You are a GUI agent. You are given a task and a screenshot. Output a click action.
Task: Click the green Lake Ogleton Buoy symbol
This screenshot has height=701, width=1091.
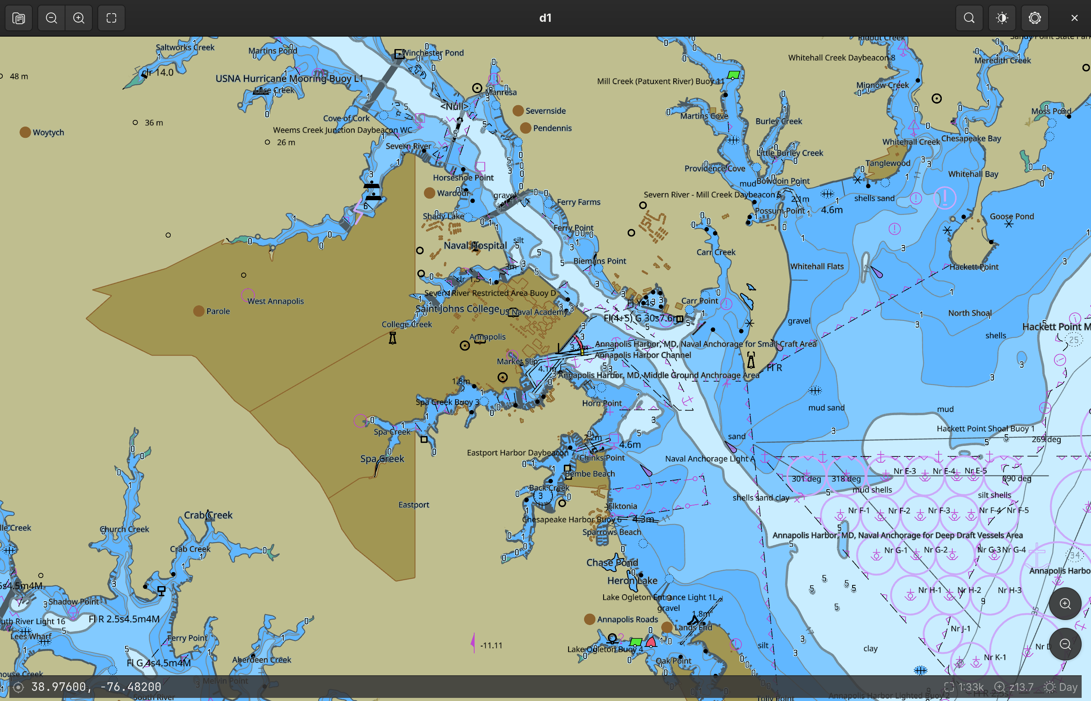pos(636,642)
